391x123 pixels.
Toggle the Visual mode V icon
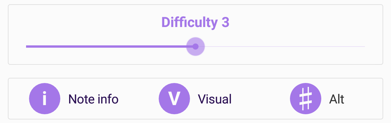174,99
